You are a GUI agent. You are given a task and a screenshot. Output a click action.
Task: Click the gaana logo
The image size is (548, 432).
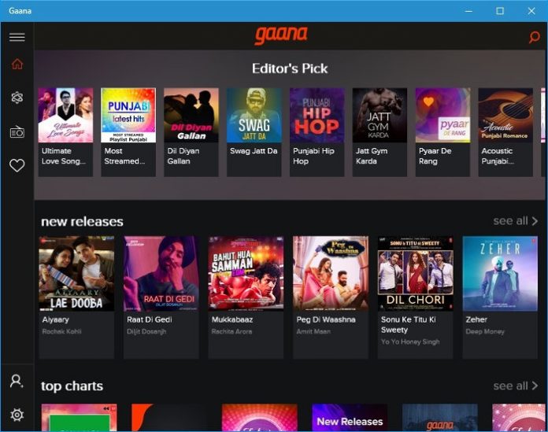click(281, 35)
